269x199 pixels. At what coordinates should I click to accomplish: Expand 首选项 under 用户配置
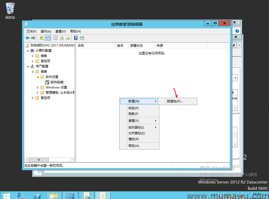[x=33, y=98]
